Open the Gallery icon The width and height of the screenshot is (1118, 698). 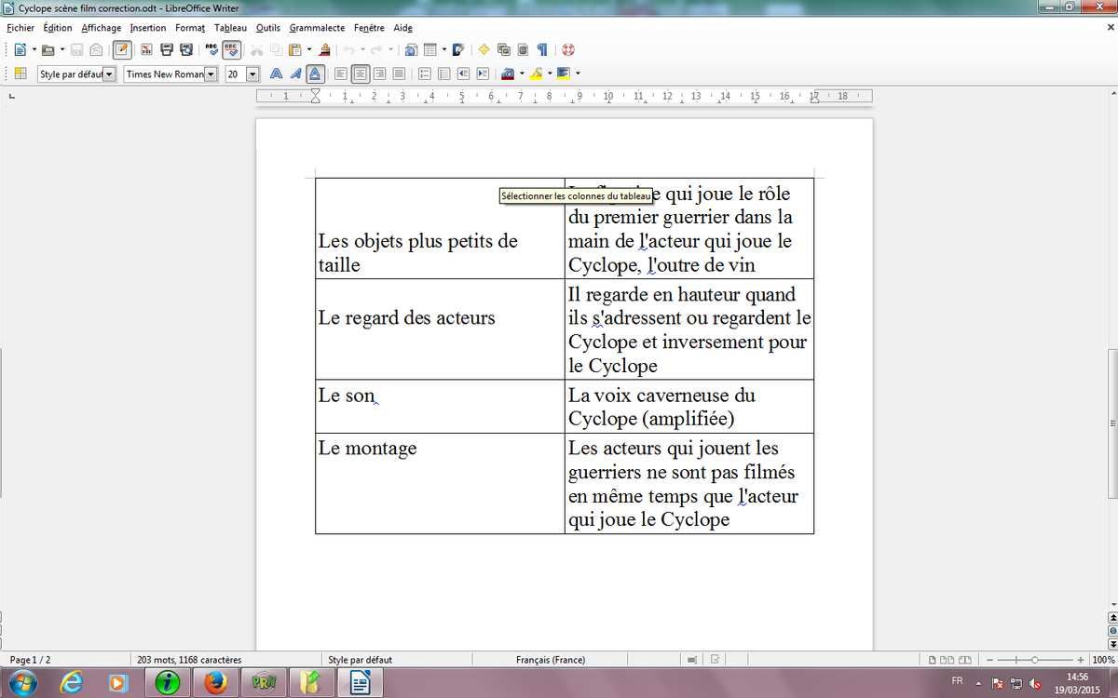pos(503,49)
